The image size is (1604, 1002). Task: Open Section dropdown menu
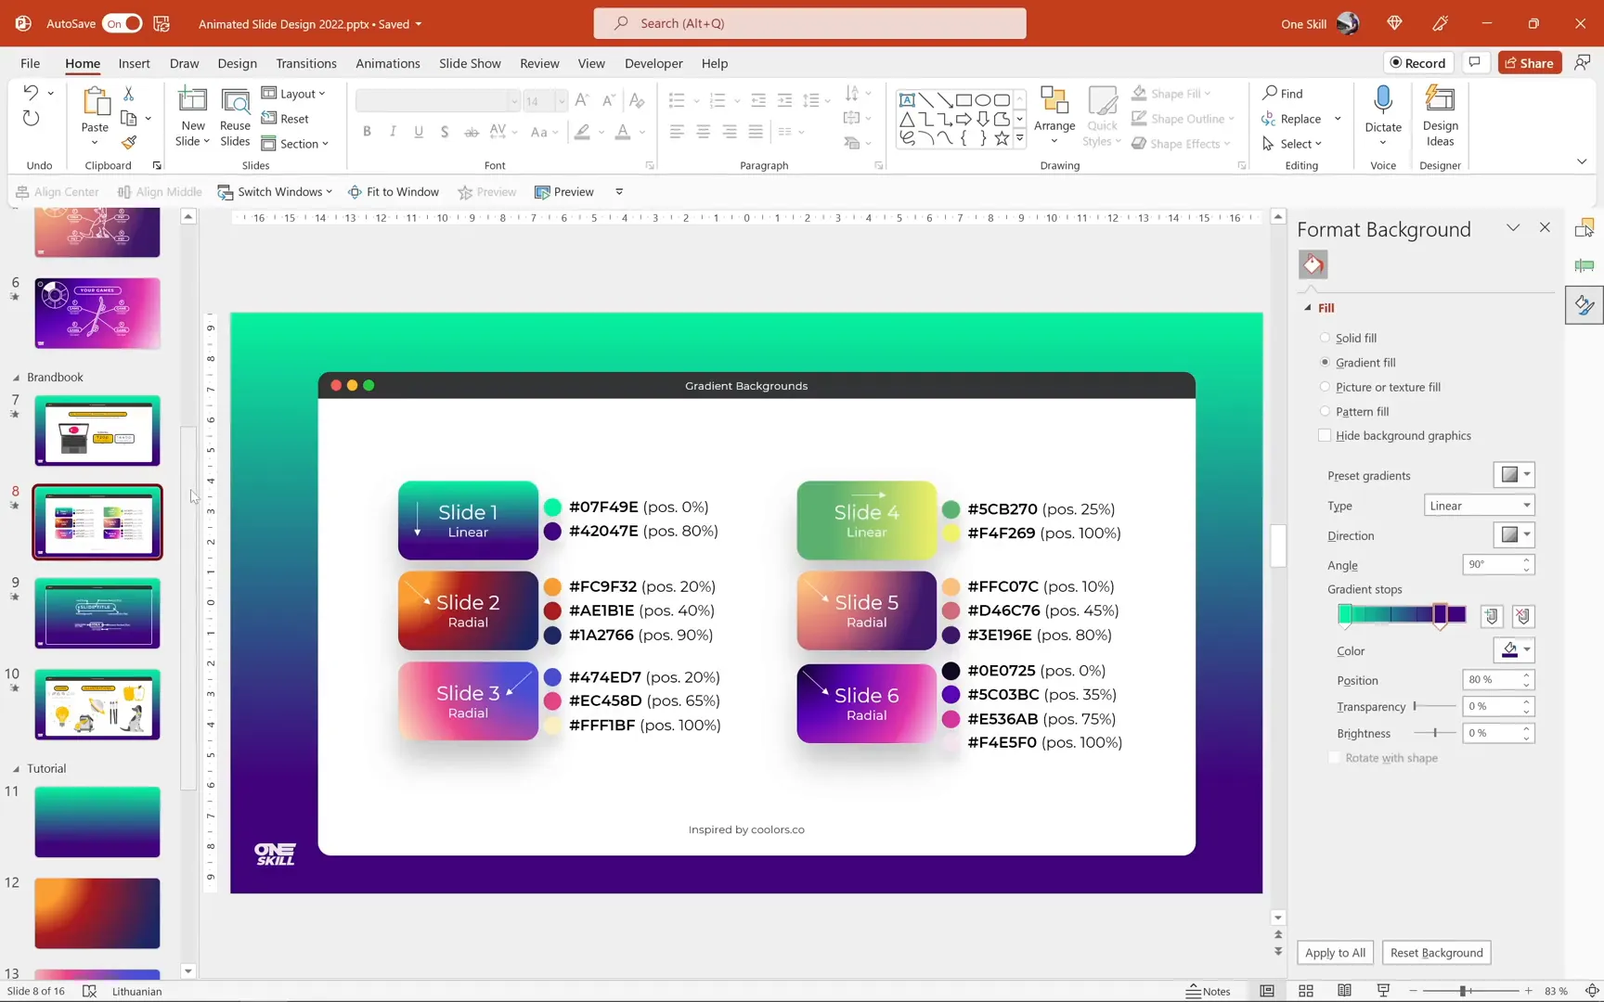pyautogui.click(x=295, y=144)
